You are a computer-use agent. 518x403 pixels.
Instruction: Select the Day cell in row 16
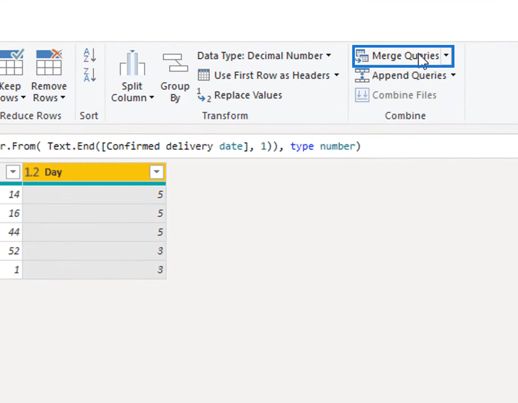94,213
